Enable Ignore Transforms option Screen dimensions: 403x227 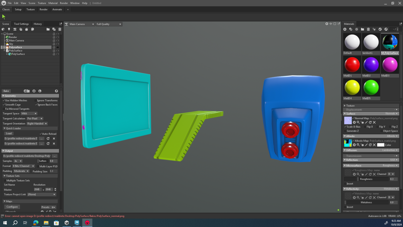[36, 101]
